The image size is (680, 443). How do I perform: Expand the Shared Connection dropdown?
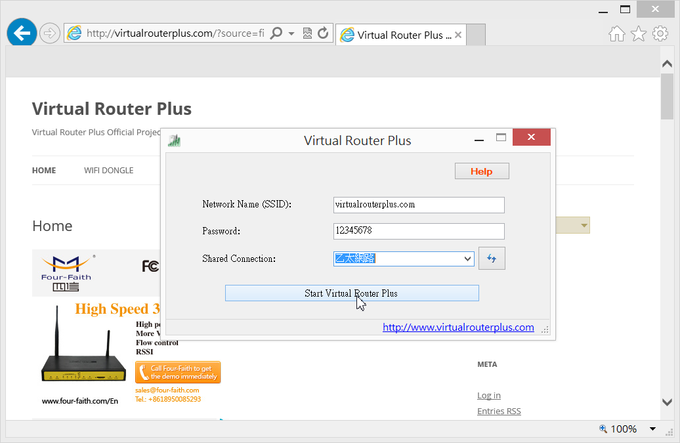pos(467,259)
